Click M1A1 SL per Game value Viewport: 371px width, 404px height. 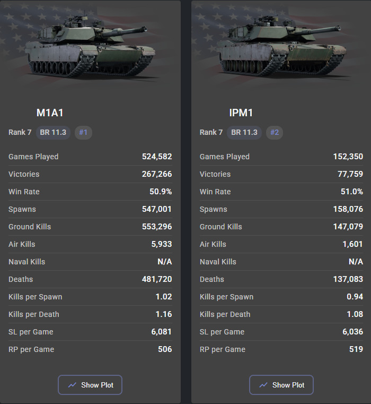(x=161, y=332)
